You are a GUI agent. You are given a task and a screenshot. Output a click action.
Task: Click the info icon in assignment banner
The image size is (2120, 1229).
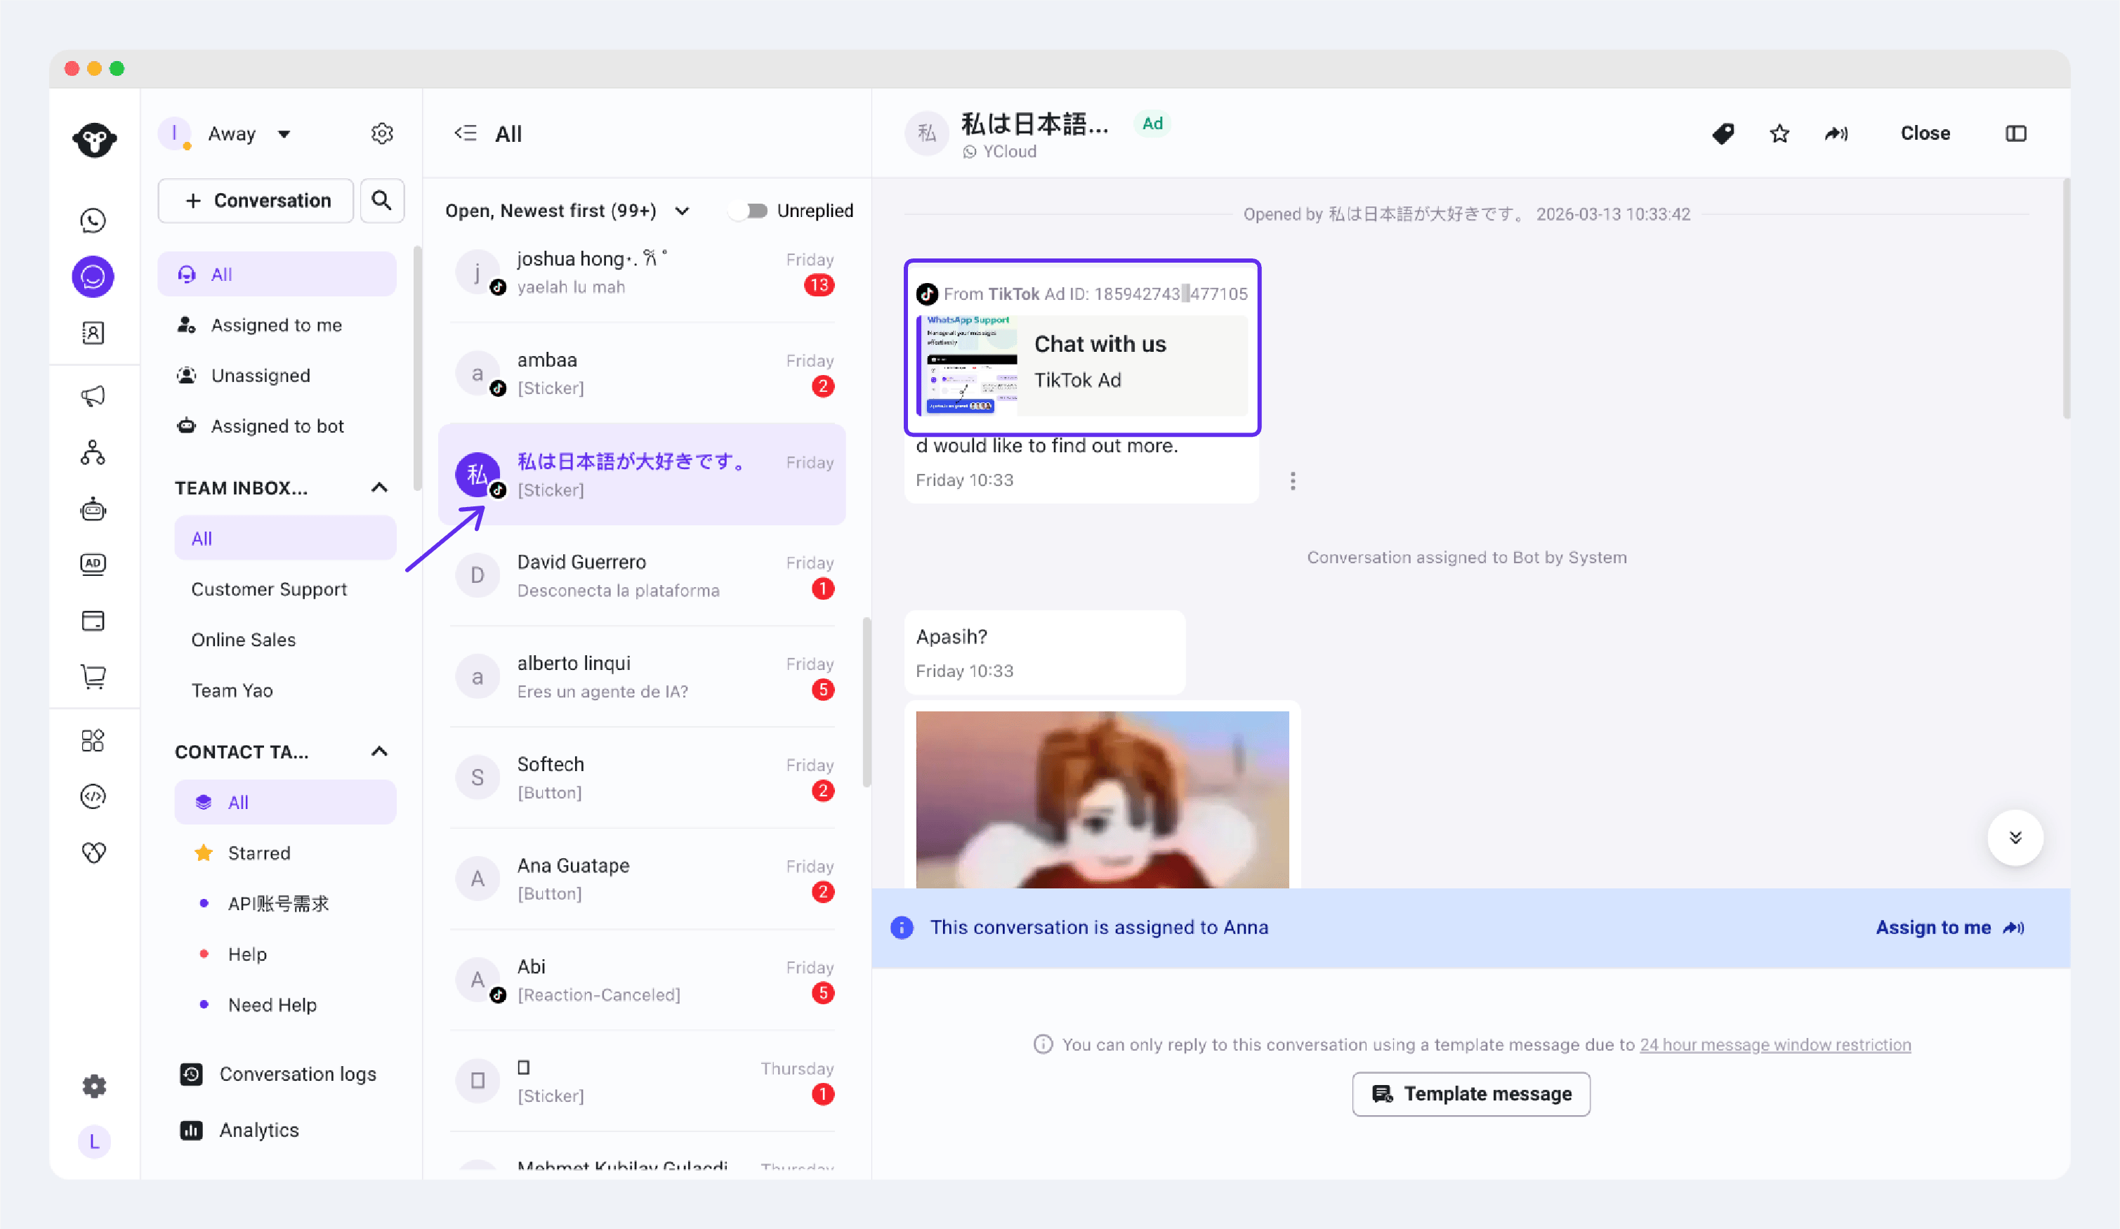[x=902, y=927]
